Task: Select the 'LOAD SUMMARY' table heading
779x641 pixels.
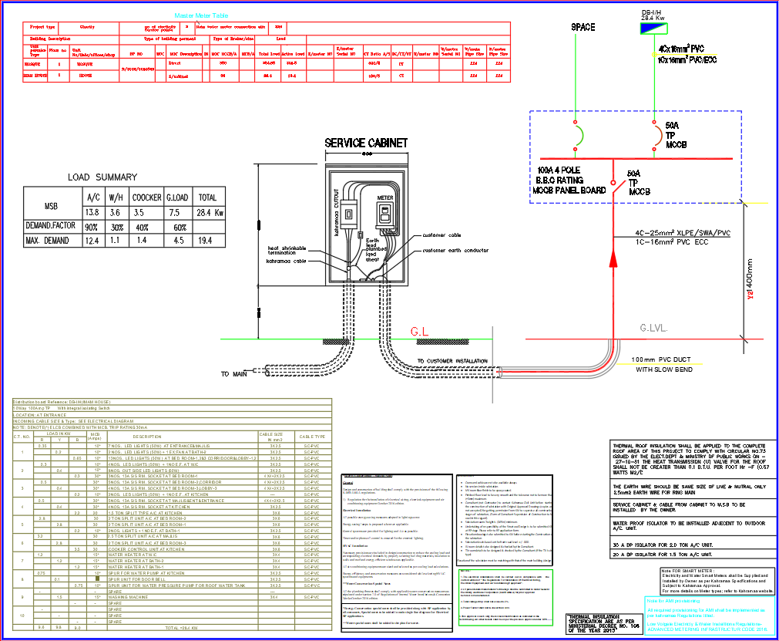Action: click(102, 177)
